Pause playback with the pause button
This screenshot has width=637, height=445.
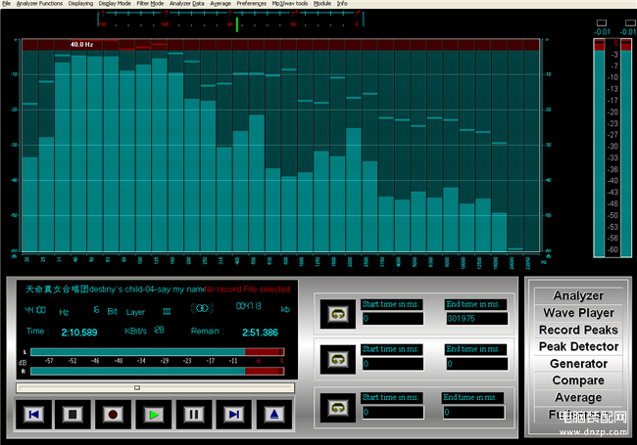click(194, 415)
